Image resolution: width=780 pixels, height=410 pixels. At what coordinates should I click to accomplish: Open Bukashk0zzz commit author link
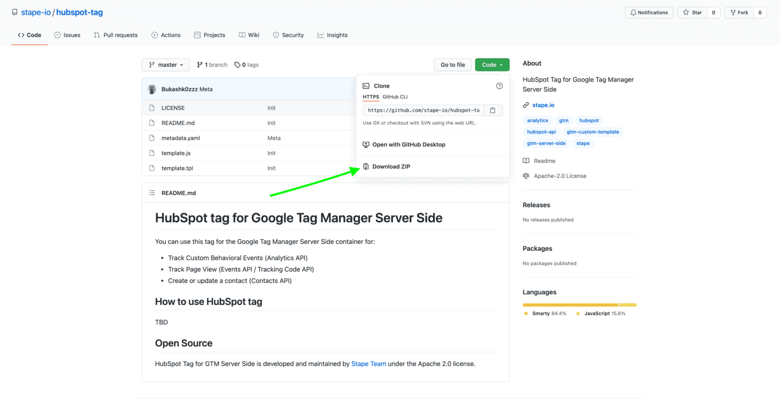(x=180, y=89)
